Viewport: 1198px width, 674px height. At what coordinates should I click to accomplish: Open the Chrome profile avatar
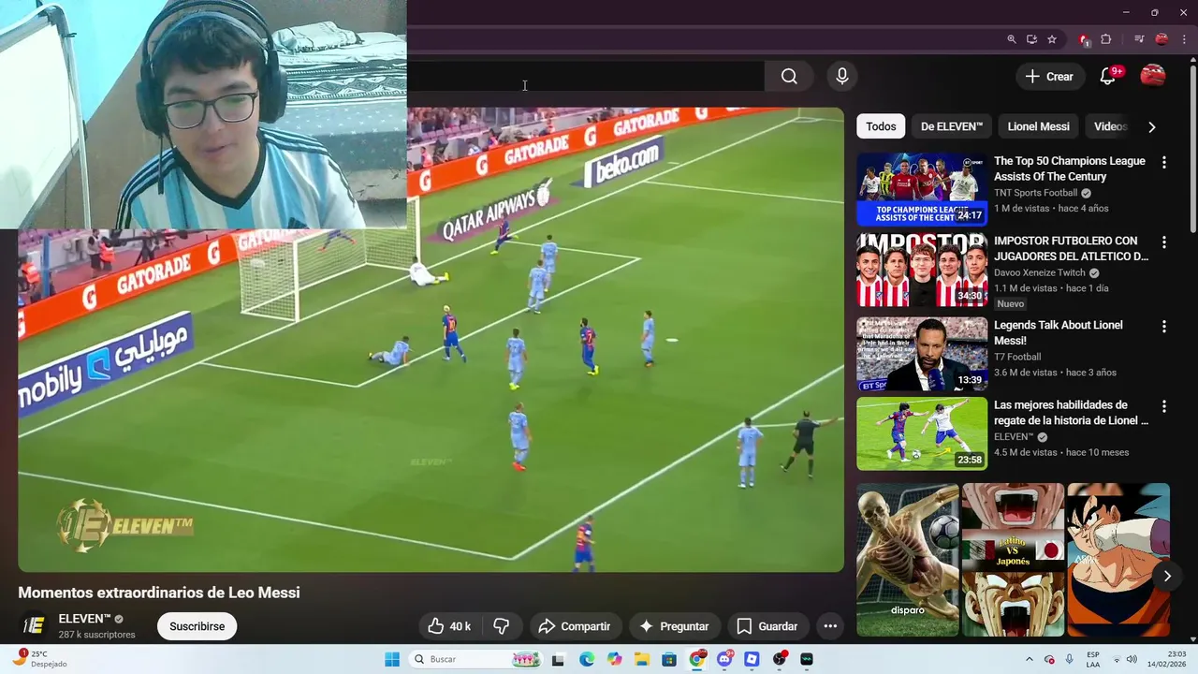[1161, 39]
